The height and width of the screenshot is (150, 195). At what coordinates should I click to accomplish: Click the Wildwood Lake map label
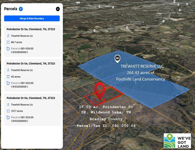(162, 49)
